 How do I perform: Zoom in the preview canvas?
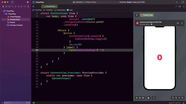[x=183, y=98]
